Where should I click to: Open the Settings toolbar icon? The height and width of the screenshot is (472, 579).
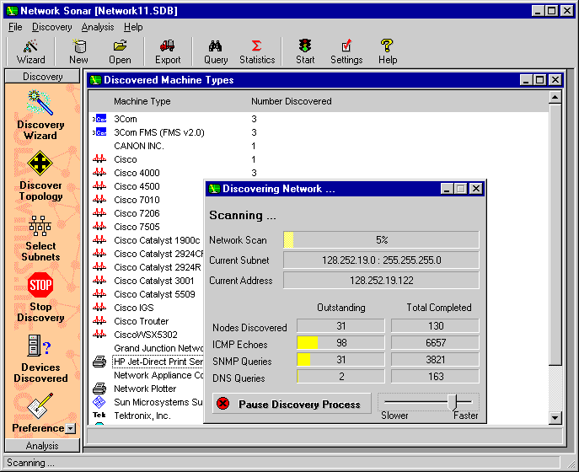click(346, 51)
